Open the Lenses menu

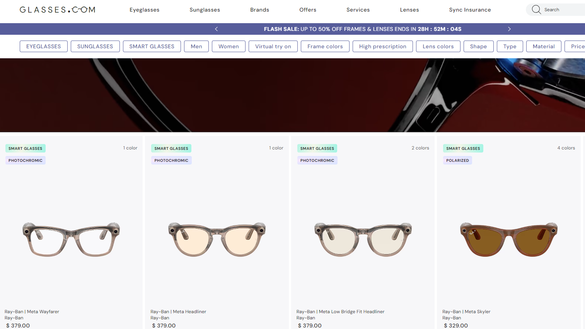[409, 10]
